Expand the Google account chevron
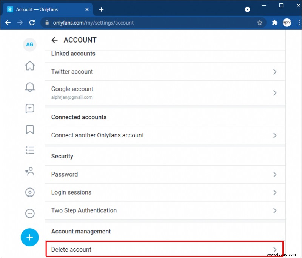 click(x=275, y=93)
